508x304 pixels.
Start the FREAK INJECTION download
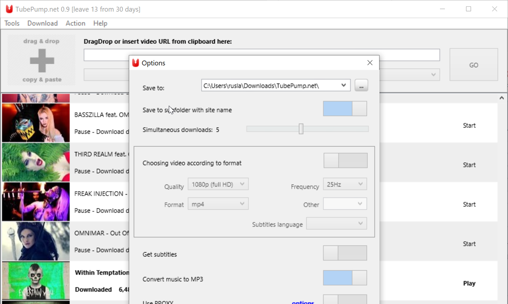coord(469,204)
